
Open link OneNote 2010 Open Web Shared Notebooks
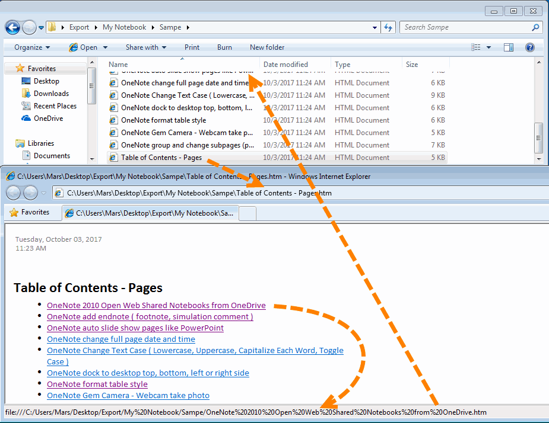click(156, 306)
